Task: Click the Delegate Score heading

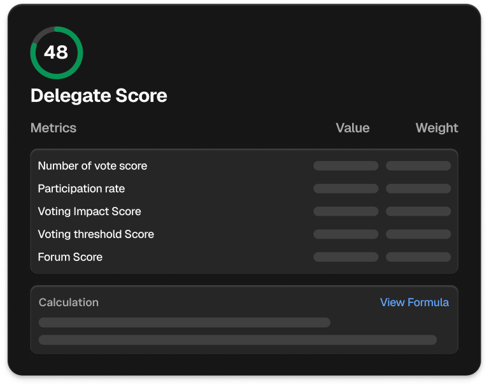Action: (99, 96)
